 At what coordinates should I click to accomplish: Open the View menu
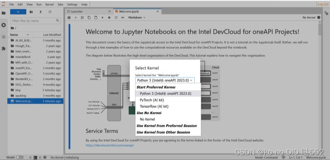click(x=30, y=4)
